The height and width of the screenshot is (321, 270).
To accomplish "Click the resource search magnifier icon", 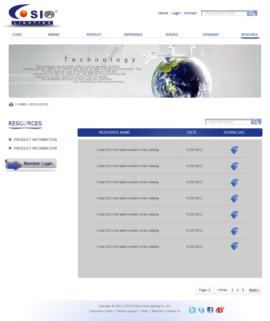I will (256, 122).
